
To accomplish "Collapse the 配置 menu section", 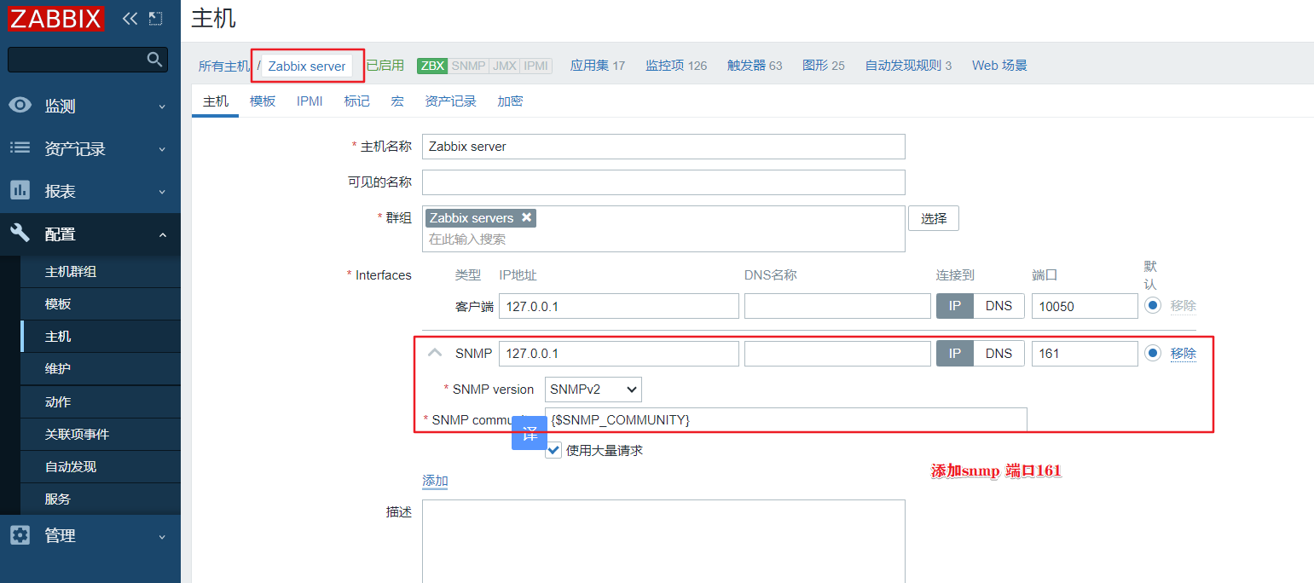I will pos(161,234).
